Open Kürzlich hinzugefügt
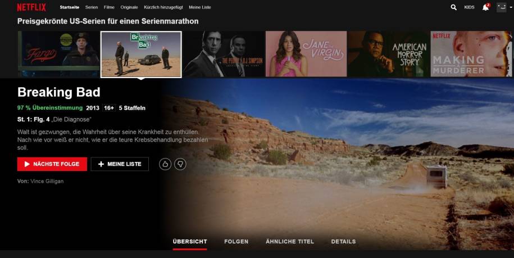This screenshot has height=258, width=514. coord(163,7)
